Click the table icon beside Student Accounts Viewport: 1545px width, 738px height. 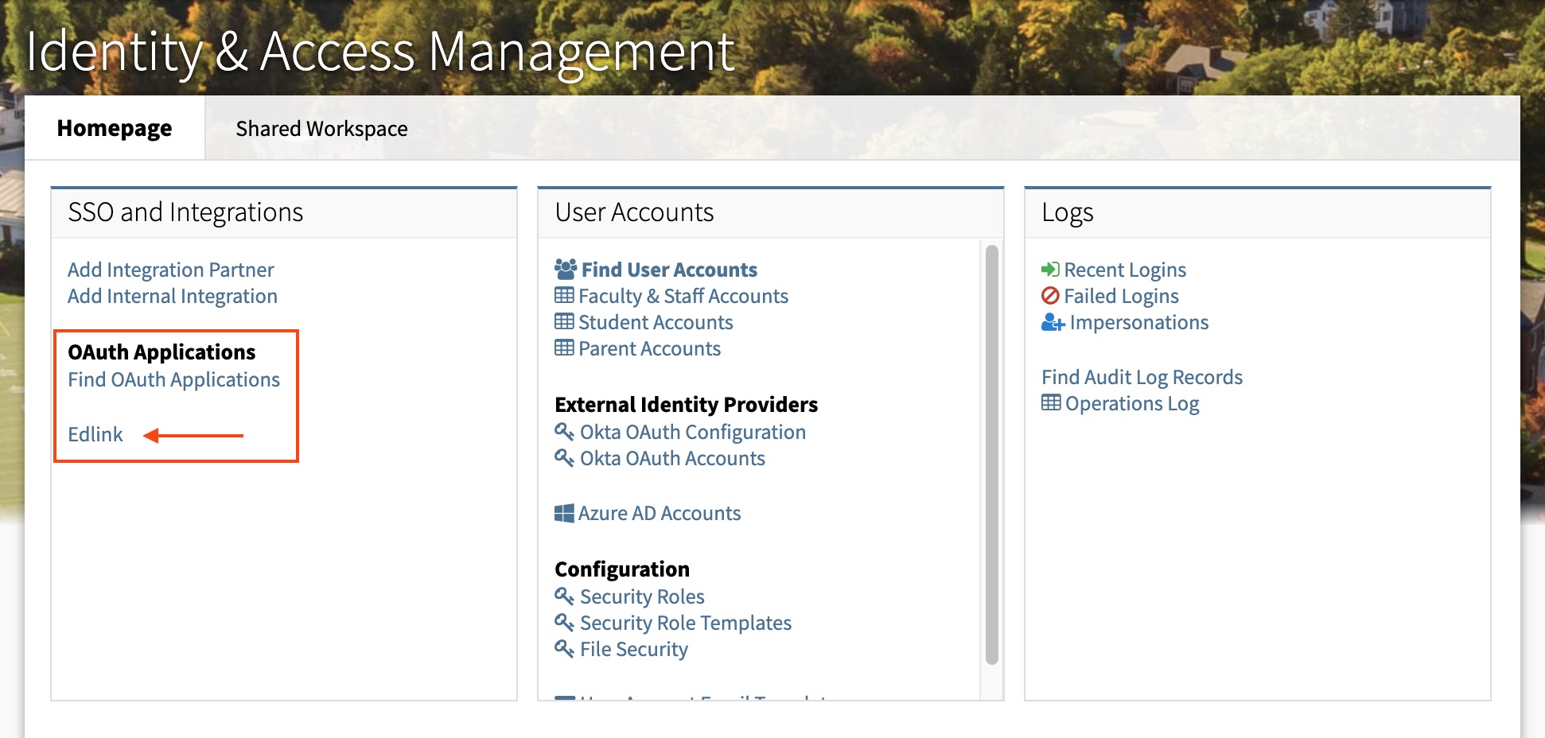click(x=564, y=322)
